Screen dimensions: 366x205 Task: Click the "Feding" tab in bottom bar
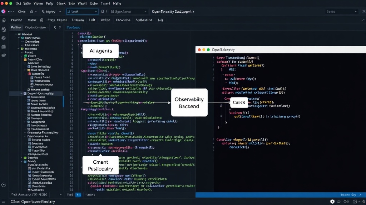point(90,195)
